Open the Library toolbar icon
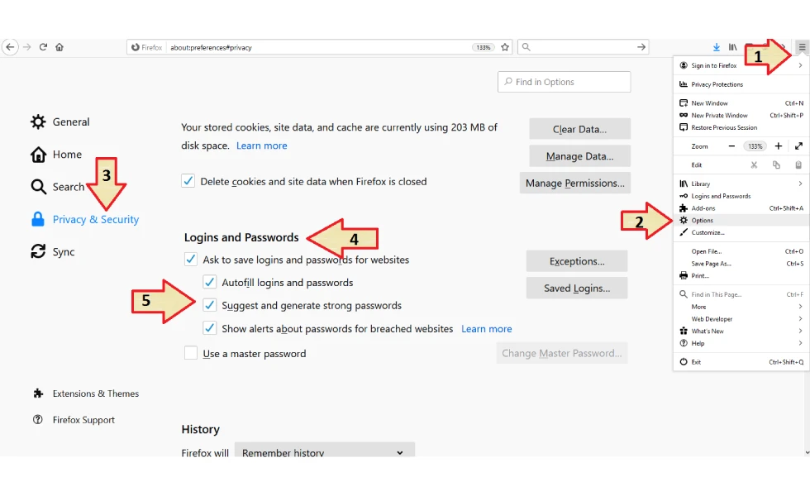 click(732, 47)
